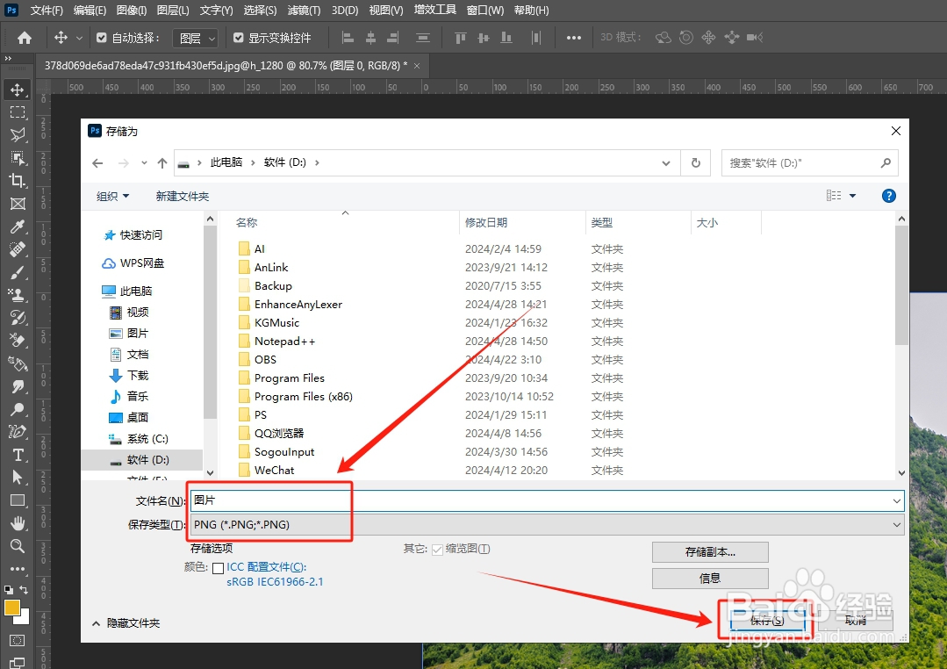Select the Brush tool

point(17,272)
